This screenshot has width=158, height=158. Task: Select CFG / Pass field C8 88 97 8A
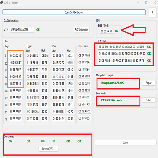[84, 62]
